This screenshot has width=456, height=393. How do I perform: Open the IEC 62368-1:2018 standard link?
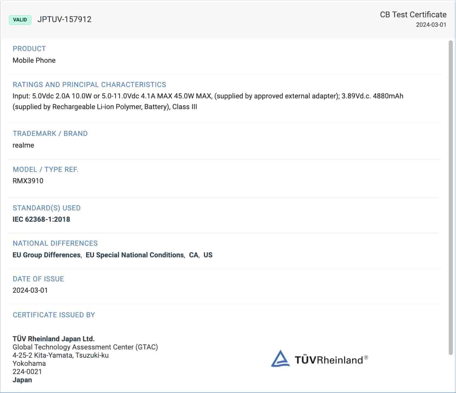[x=41, y=219]
